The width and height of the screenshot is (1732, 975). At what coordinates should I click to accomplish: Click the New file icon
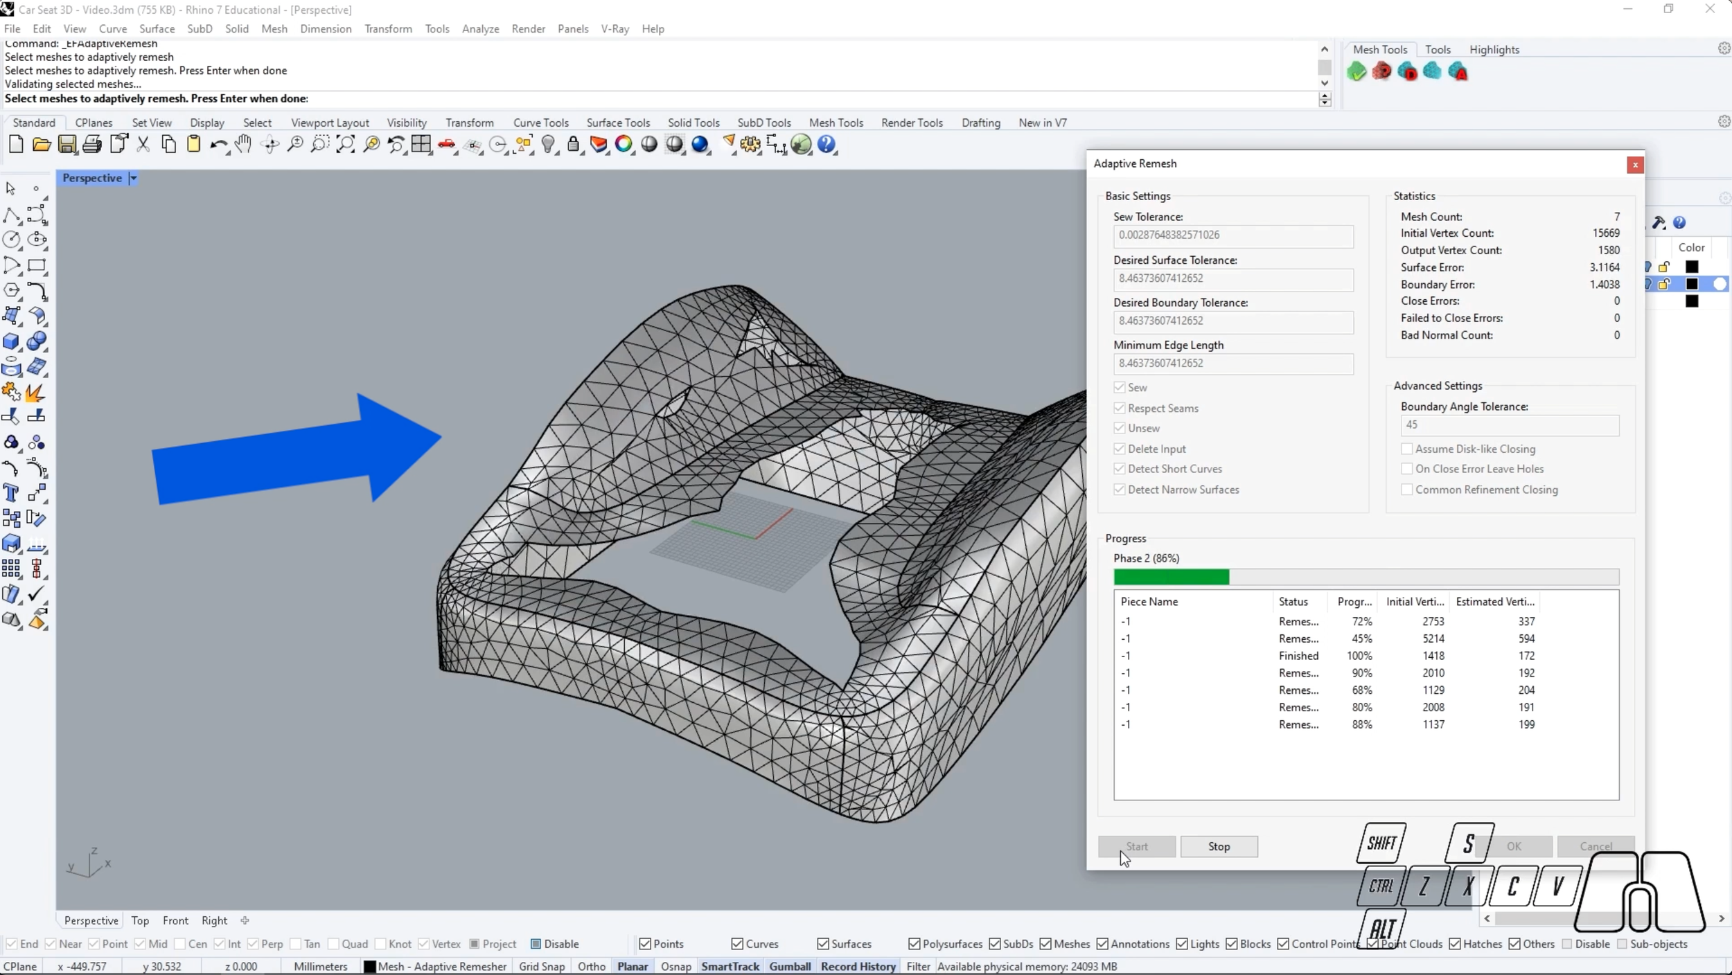coord(16,145)
